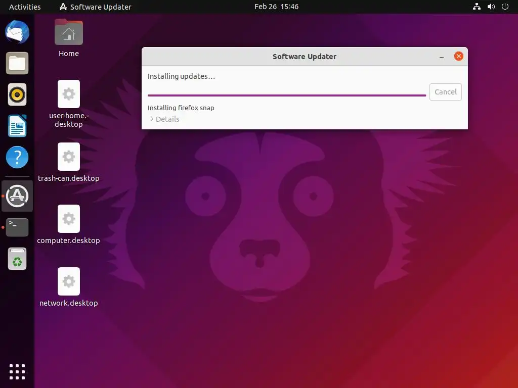Open the Software Updater app menu in top bar

(95, 7)
